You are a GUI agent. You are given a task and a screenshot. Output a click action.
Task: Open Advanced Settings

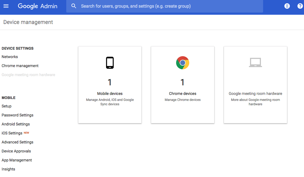17,142
